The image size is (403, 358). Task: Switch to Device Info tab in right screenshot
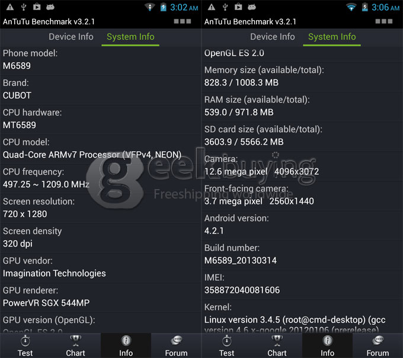click(x=273, y=37)
